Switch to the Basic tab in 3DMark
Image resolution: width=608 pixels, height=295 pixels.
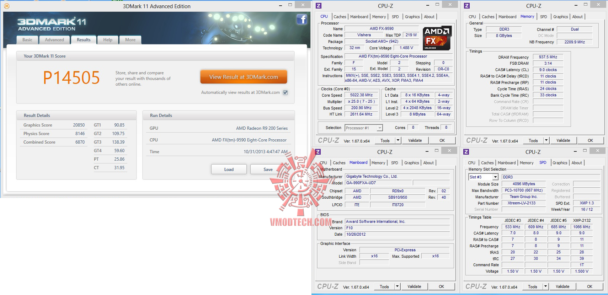coord(27,40)
